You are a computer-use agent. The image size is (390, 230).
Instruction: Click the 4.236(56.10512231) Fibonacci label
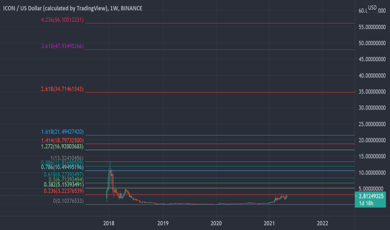62,20
